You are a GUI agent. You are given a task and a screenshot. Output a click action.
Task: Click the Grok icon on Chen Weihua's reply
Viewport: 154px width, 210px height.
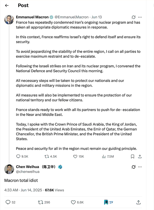coord(134,167)
